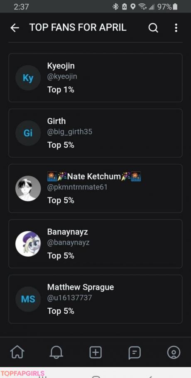Tap Nate Ketchum's profile picture
This screenshot has height=378, width=191.
(28, 188)
